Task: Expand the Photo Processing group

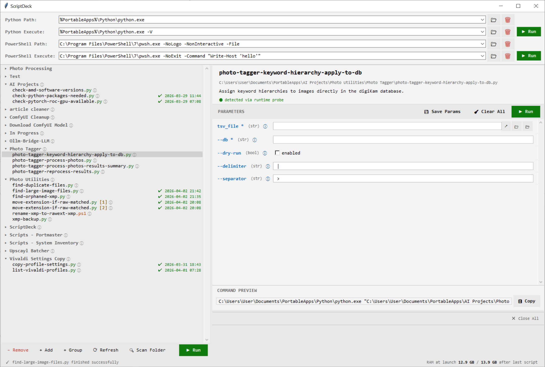Action: tap(6, 69)
